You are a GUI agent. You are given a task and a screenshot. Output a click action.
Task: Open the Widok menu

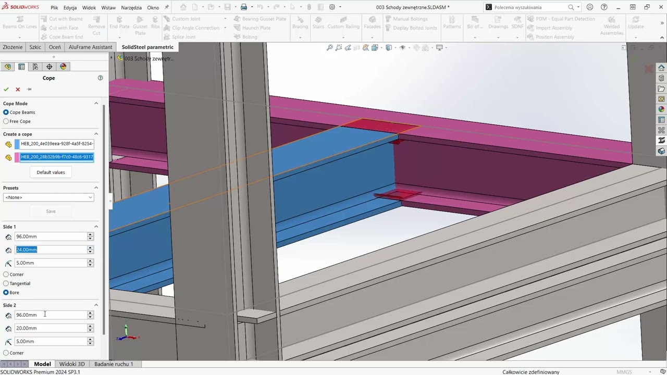89,8
